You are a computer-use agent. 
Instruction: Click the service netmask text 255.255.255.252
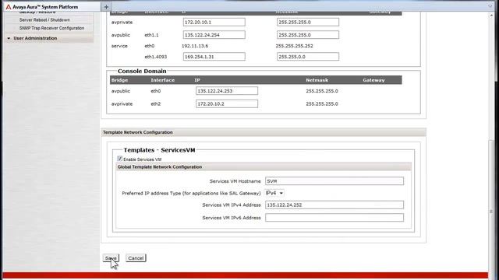pos(295,46)
